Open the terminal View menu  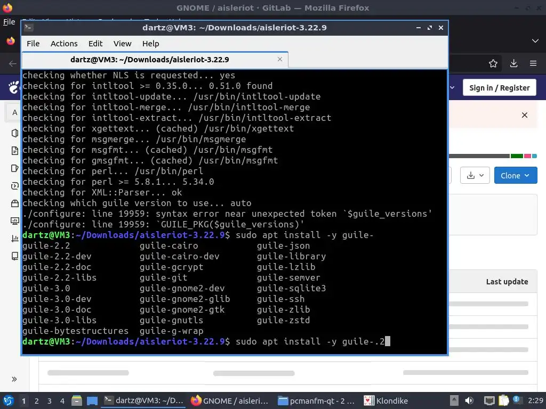pos(122,44)
